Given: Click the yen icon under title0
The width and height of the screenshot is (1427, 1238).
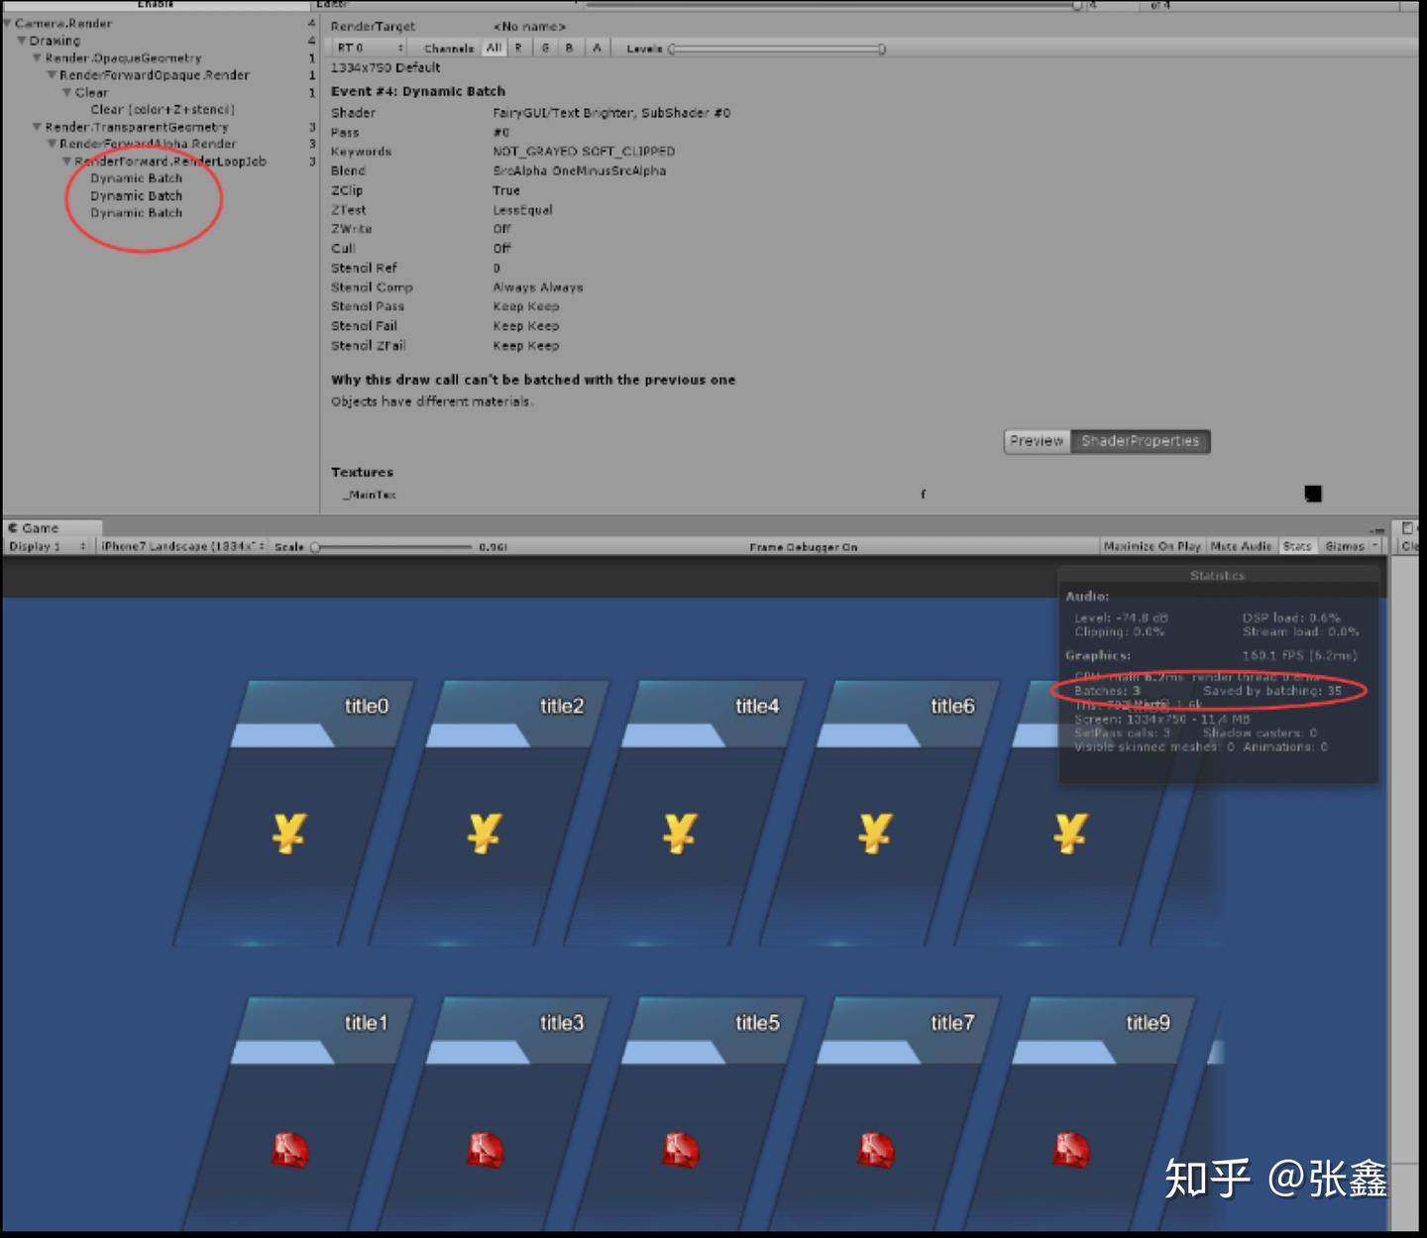Looking at the screenshot, I should coord(289,834).
